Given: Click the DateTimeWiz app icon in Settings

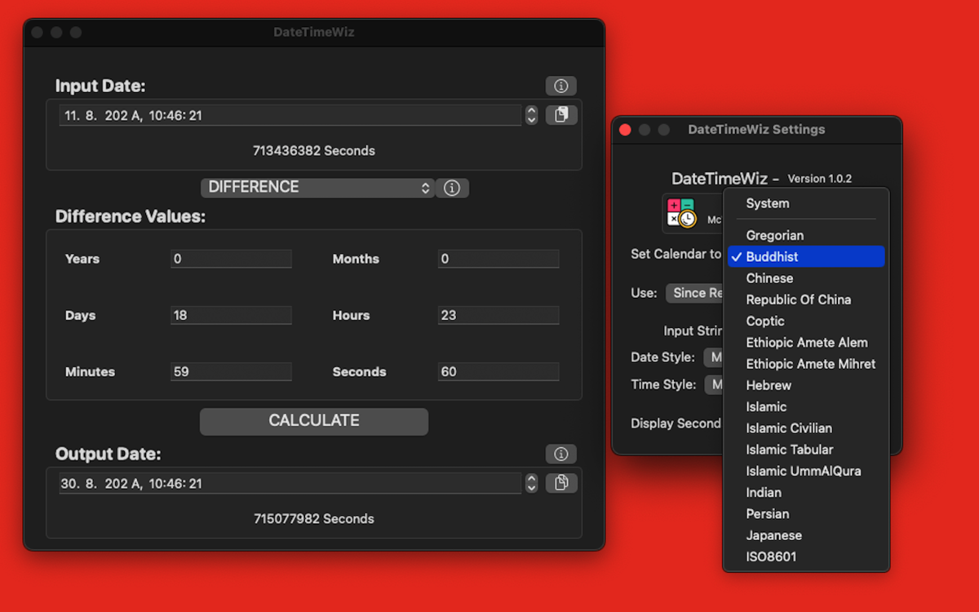Looking at the screenshot, I should (681, 213).
